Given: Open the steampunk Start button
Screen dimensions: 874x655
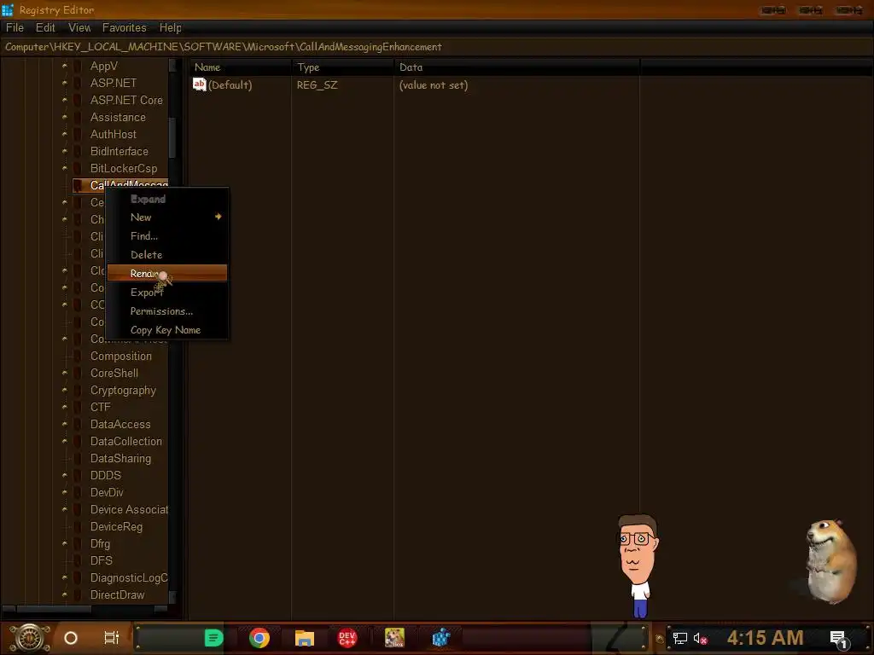Looking at the screenshot, I should click(x=30, y=638).
